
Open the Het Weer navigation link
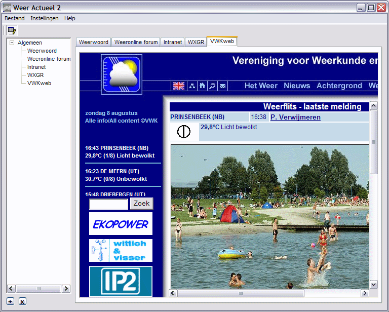261,86
